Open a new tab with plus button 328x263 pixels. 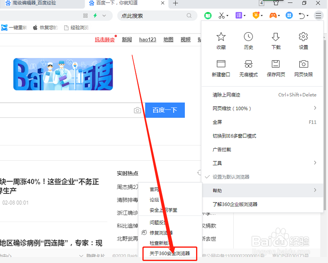175,3
